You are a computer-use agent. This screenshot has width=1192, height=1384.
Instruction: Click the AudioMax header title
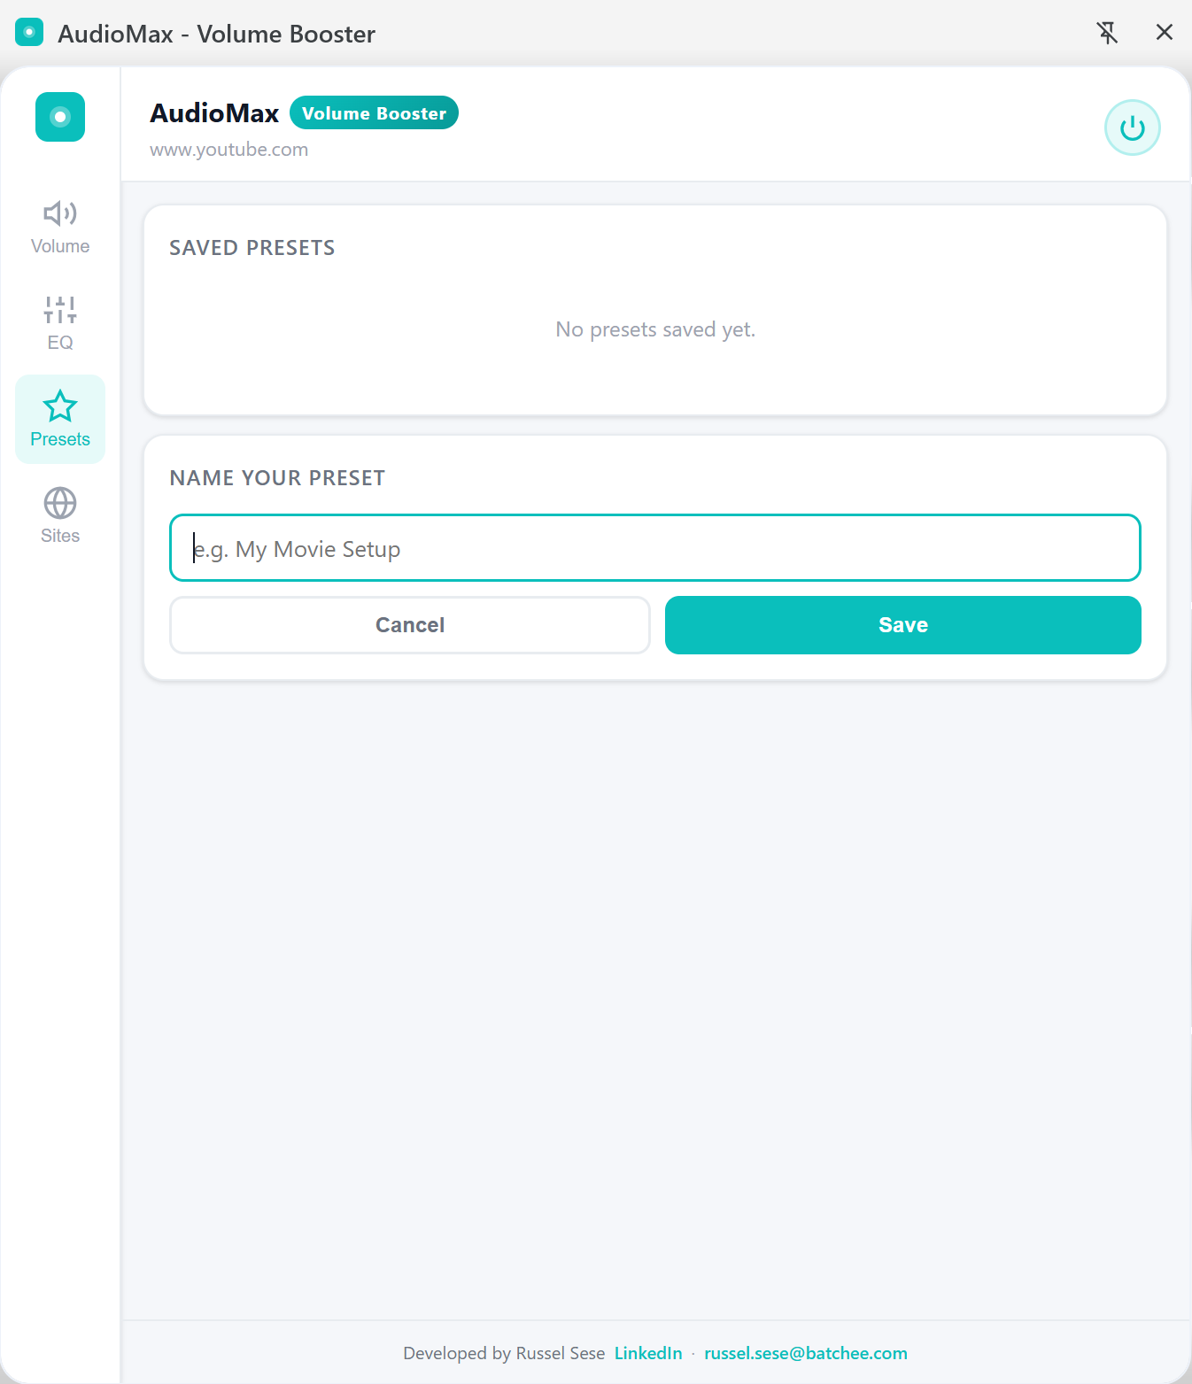[x=214, y=113]
